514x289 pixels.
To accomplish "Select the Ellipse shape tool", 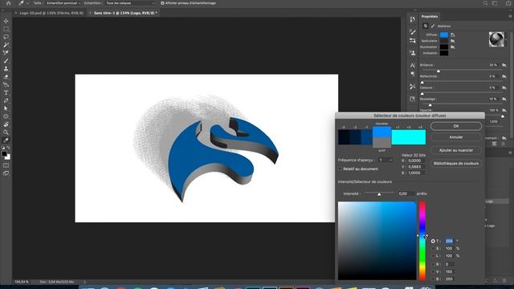I will [6, 116].
